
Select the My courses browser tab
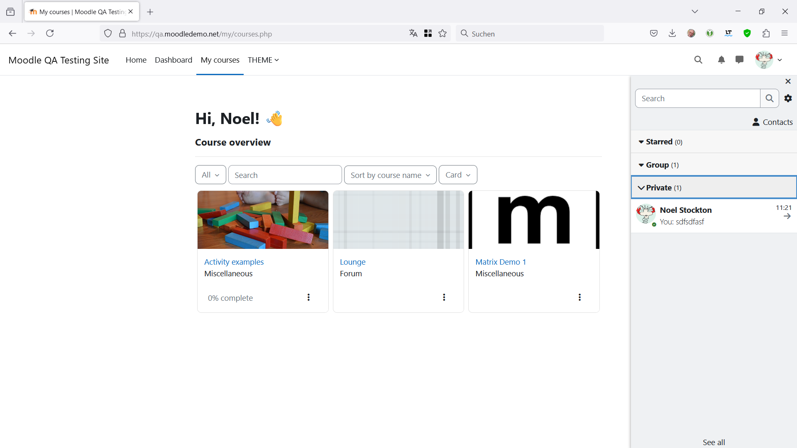coord(82,12)
